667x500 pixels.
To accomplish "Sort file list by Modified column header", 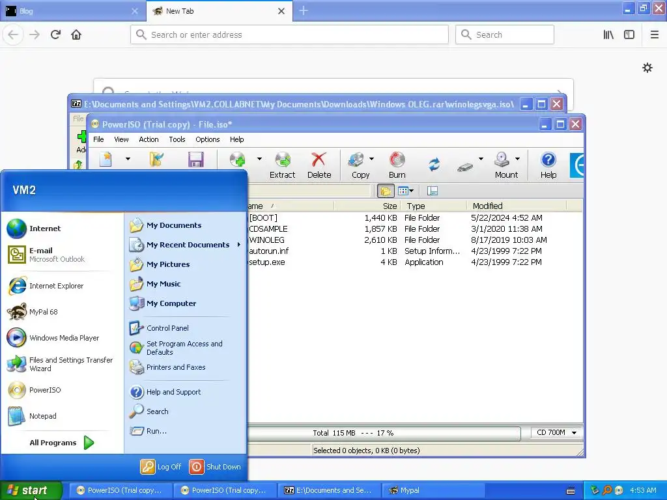I will coord(517,206).
